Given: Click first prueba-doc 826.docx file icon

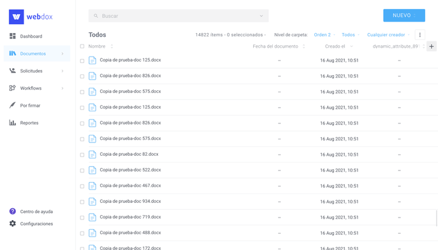Looking at the screenshot, I should pos(92,76).
